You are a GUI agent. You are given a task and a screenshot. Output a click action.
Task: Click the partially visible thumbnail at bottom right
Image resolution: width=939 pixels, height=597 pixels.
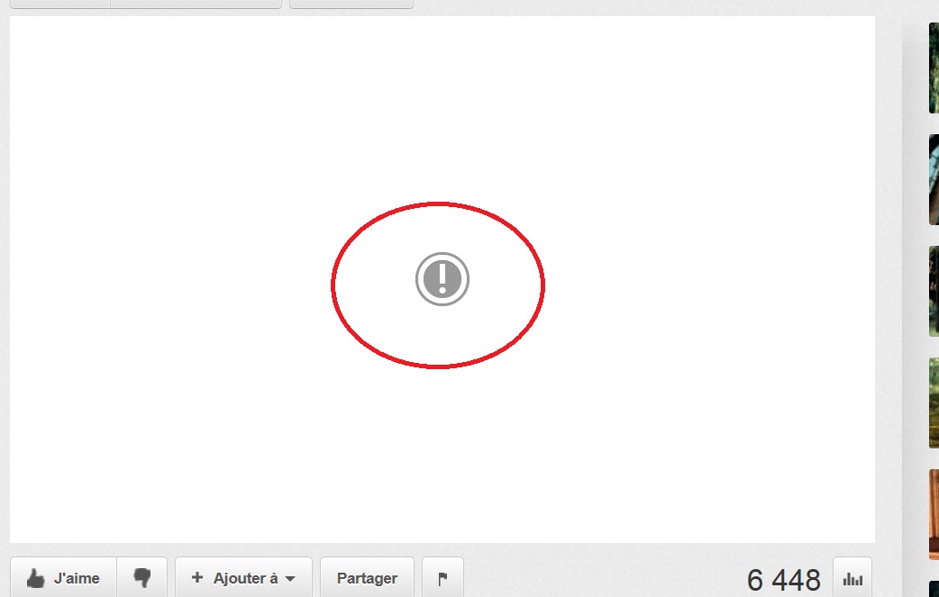point(934,589)
